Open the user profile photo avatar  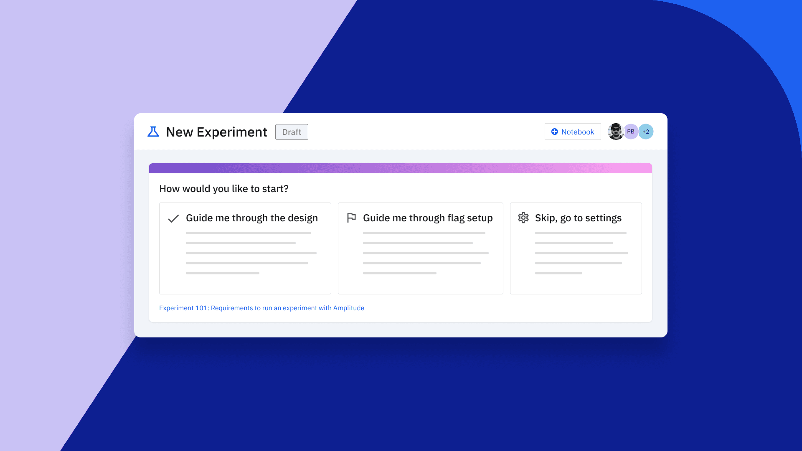(x=616, y=131)
